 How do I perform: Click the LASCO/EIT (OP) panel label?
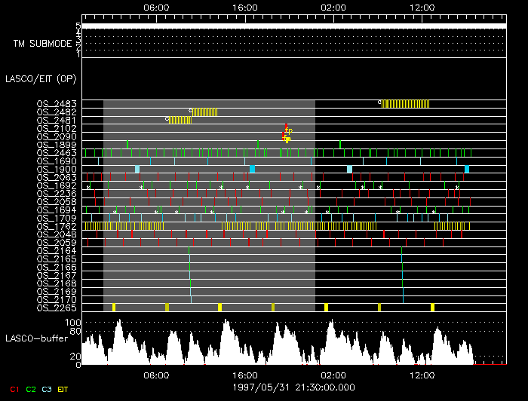point(43,78)
